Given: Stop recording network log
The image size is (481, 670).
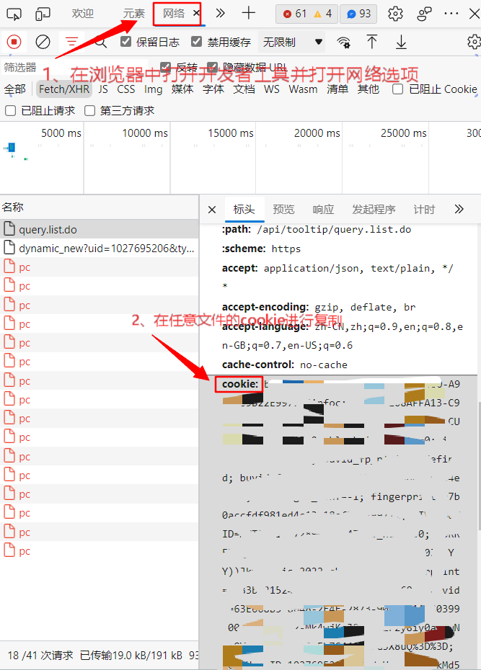Looking at the screenshot, I should click(14, 42).
